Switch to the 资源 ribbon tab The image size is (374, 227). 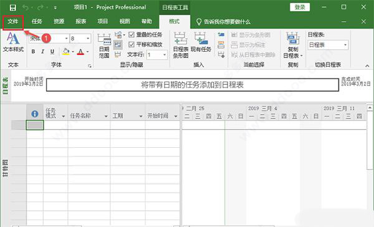click(x=59, y=21)
